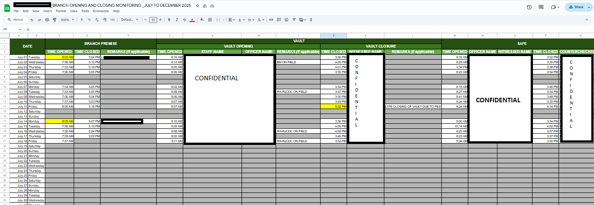
Task: Open More formats 123 button
Action: pos(112,20)
